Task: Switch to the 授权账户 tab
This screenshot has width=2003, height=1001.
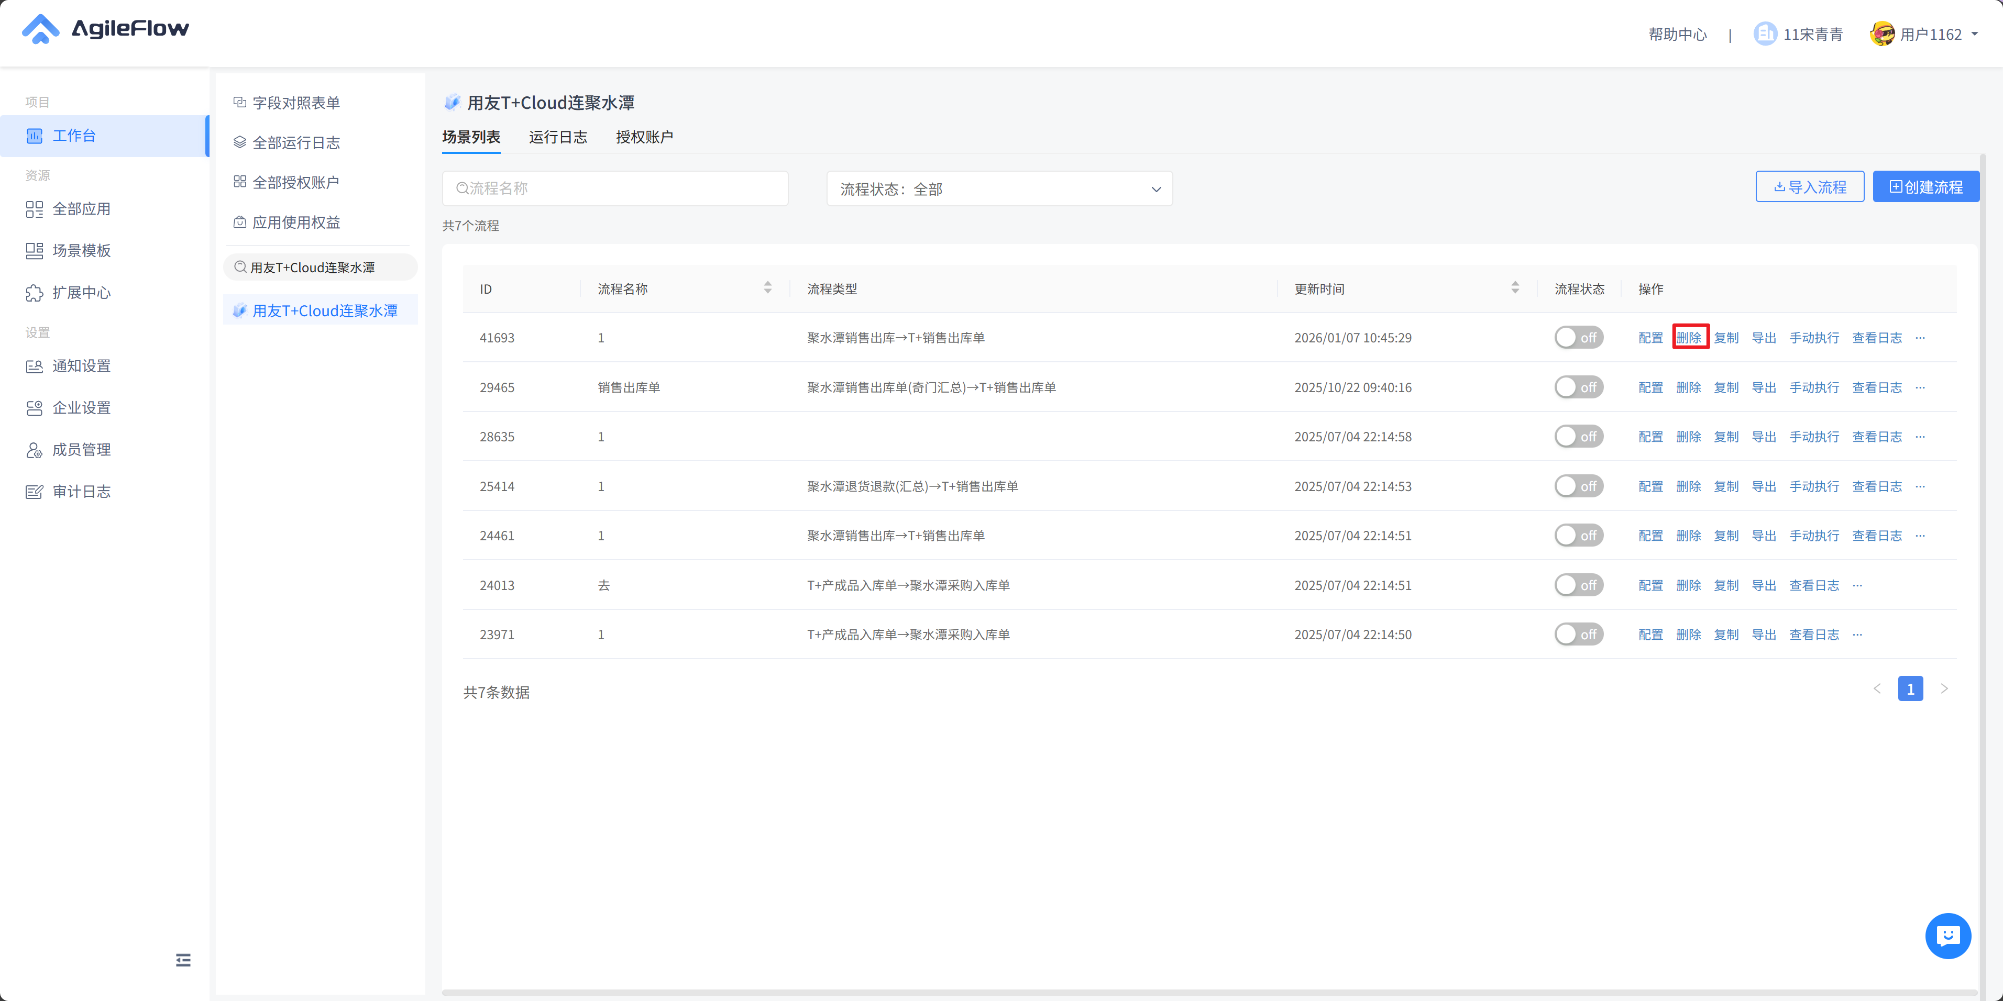Action: pyautogui.click(x=644, y=137)
